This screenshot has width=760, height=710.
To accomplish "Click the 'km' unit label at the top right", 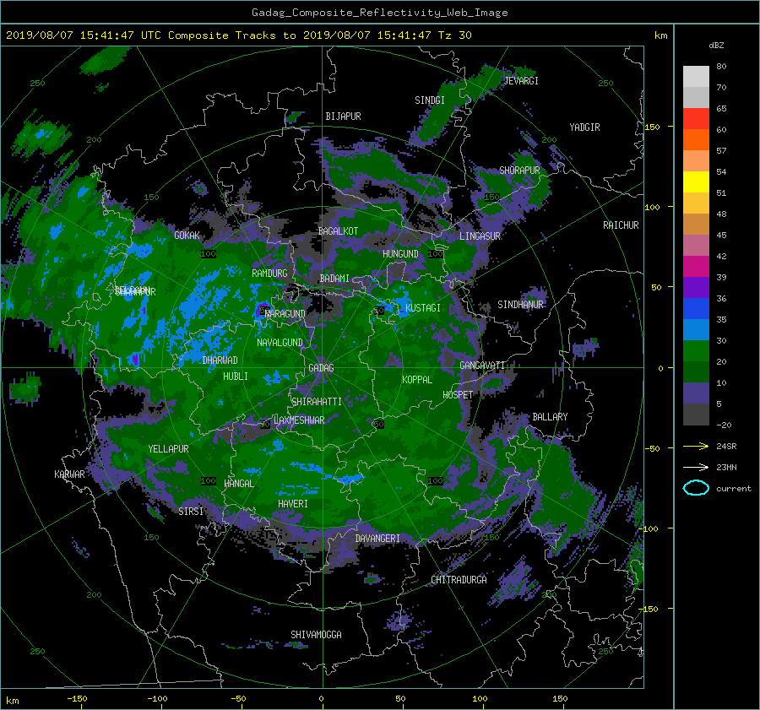I will (660, 35).
